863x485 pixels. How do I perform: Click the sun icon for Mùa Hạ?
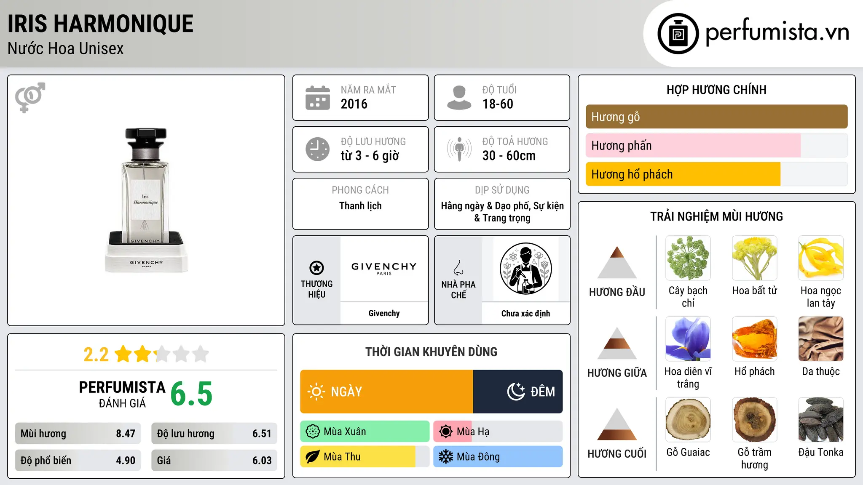click(x=446, y=432)
